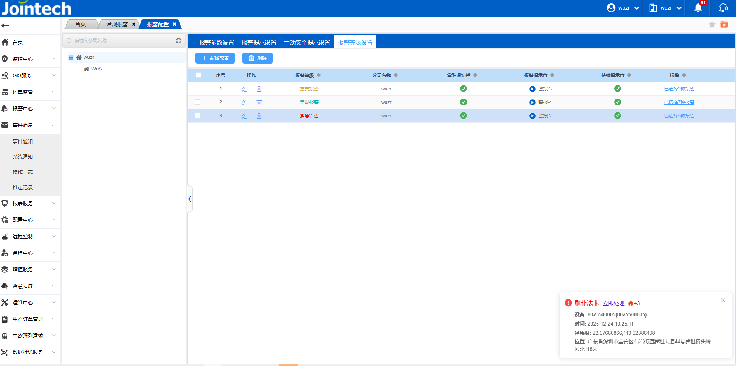Click back arrow above the sidebar
736x366 pixels.
pos(5,26)
